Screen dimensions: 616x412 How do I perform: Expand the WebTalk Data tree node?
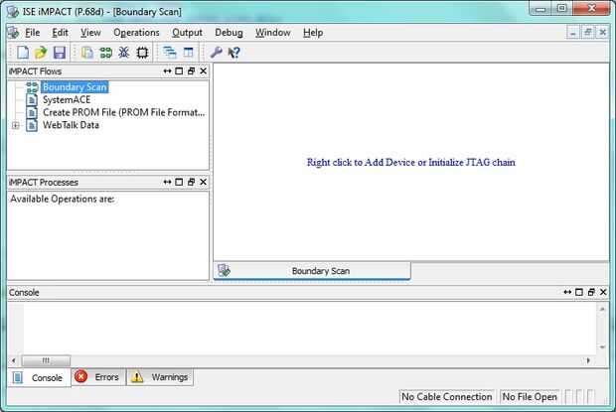[x=15, y=125]
